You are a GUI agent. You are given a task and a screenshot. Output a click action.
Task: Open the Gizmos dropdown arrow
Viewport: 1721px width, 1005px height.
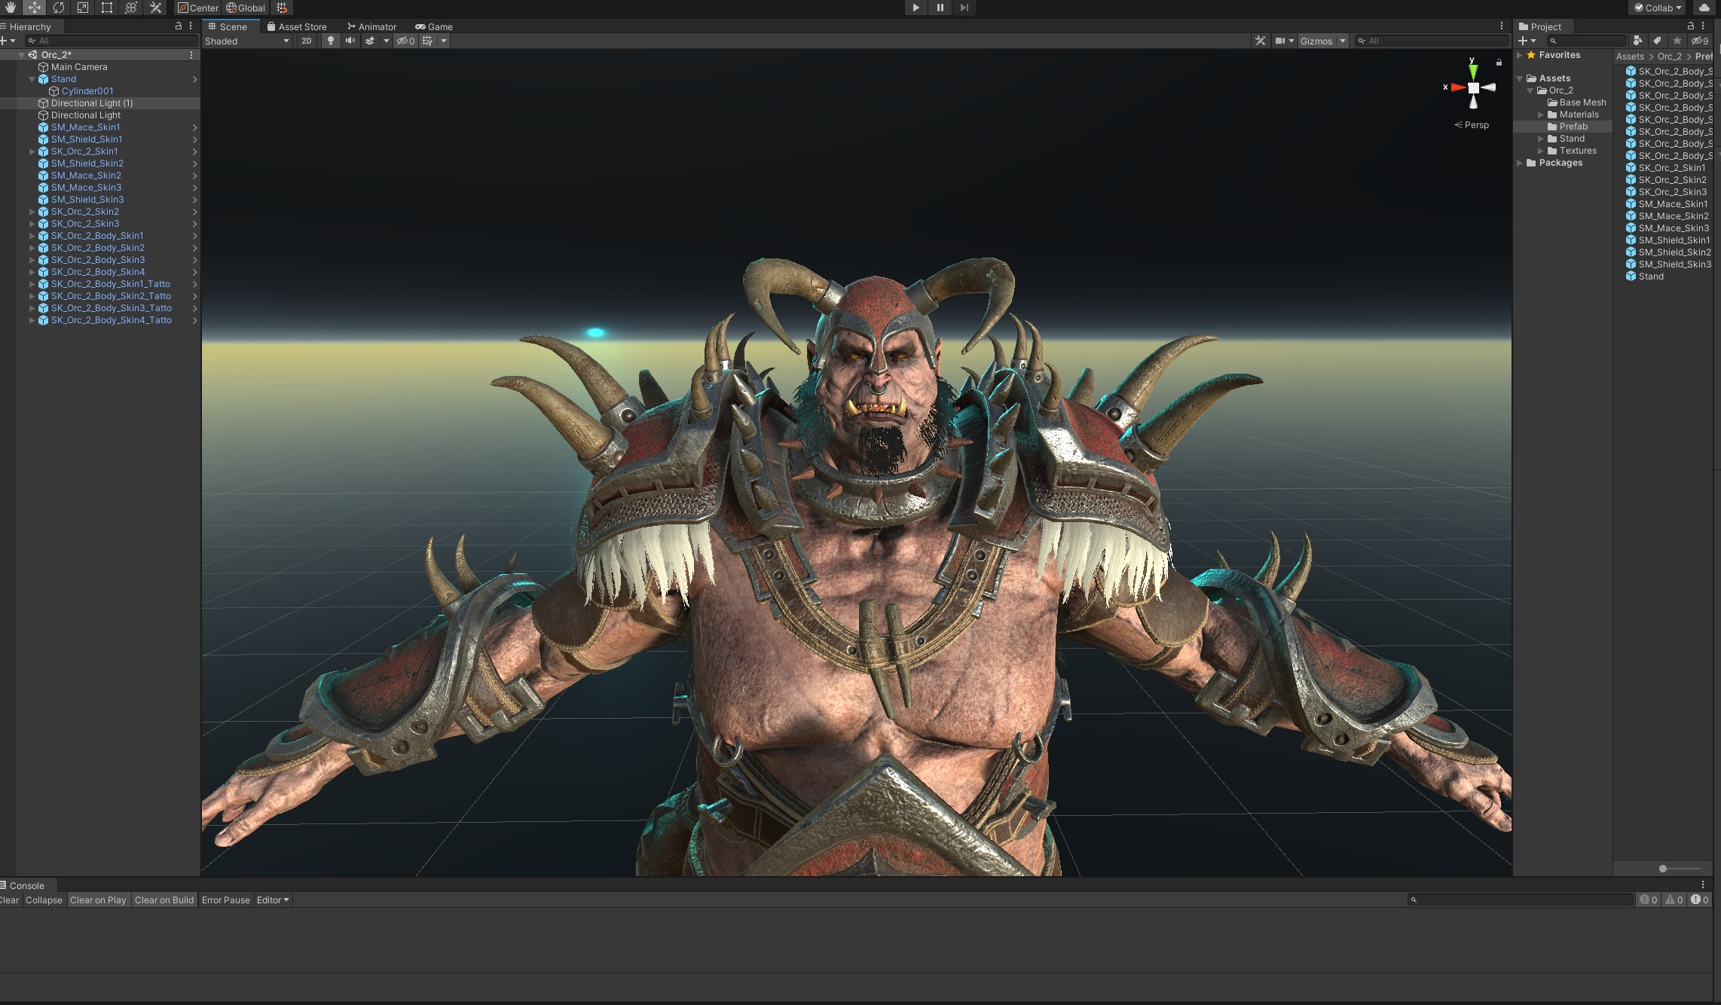[1342, 41]
